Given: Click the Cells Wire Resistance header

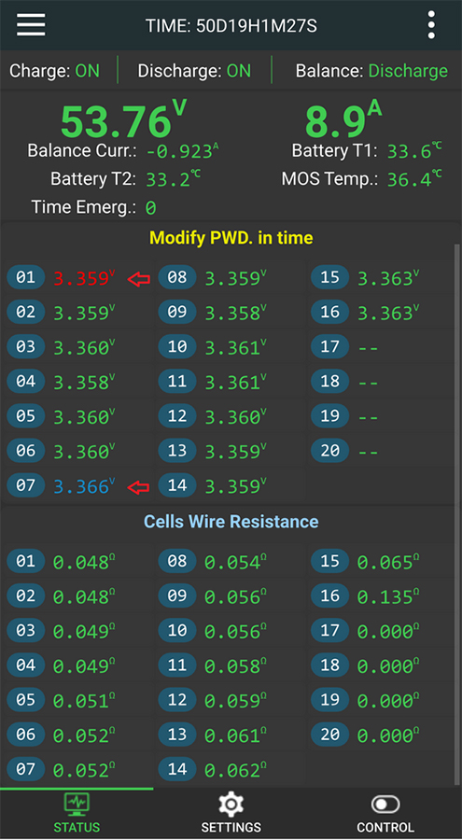Looking at the screenshot, I should point(231,521).
